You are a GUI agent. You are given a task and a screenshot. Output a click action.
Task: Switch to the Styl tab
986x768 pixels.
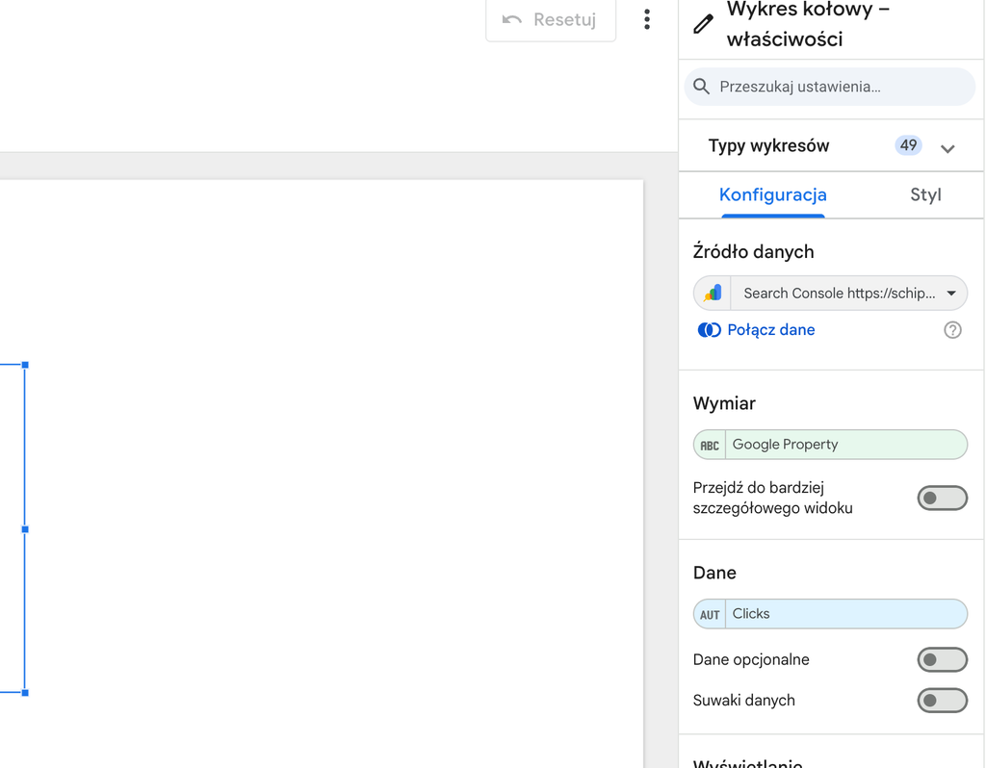point(925,194)
